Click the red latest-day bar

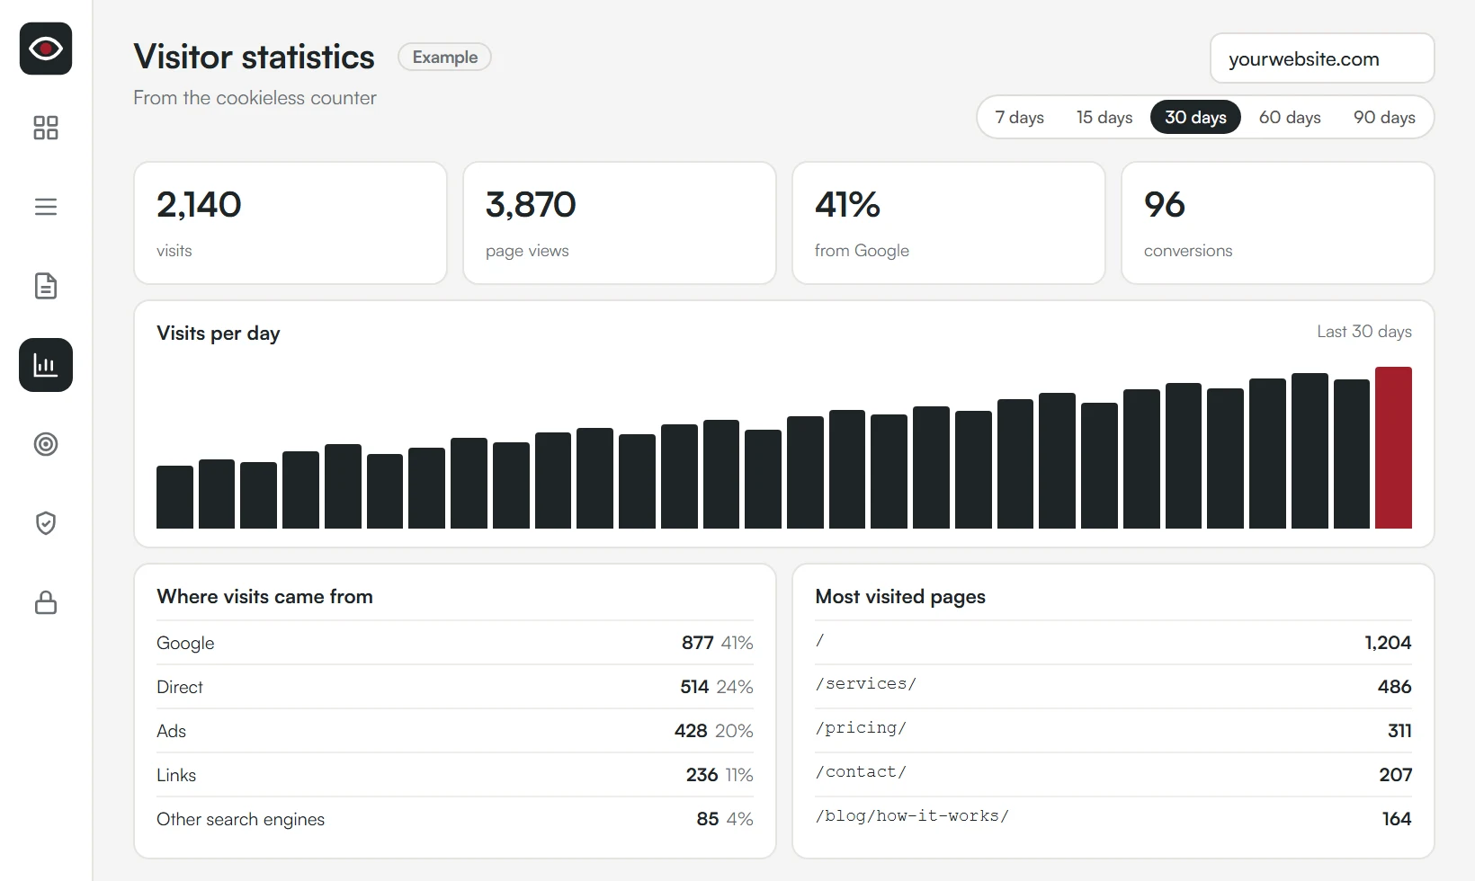pyautogui.click(x=1393, y=448)
